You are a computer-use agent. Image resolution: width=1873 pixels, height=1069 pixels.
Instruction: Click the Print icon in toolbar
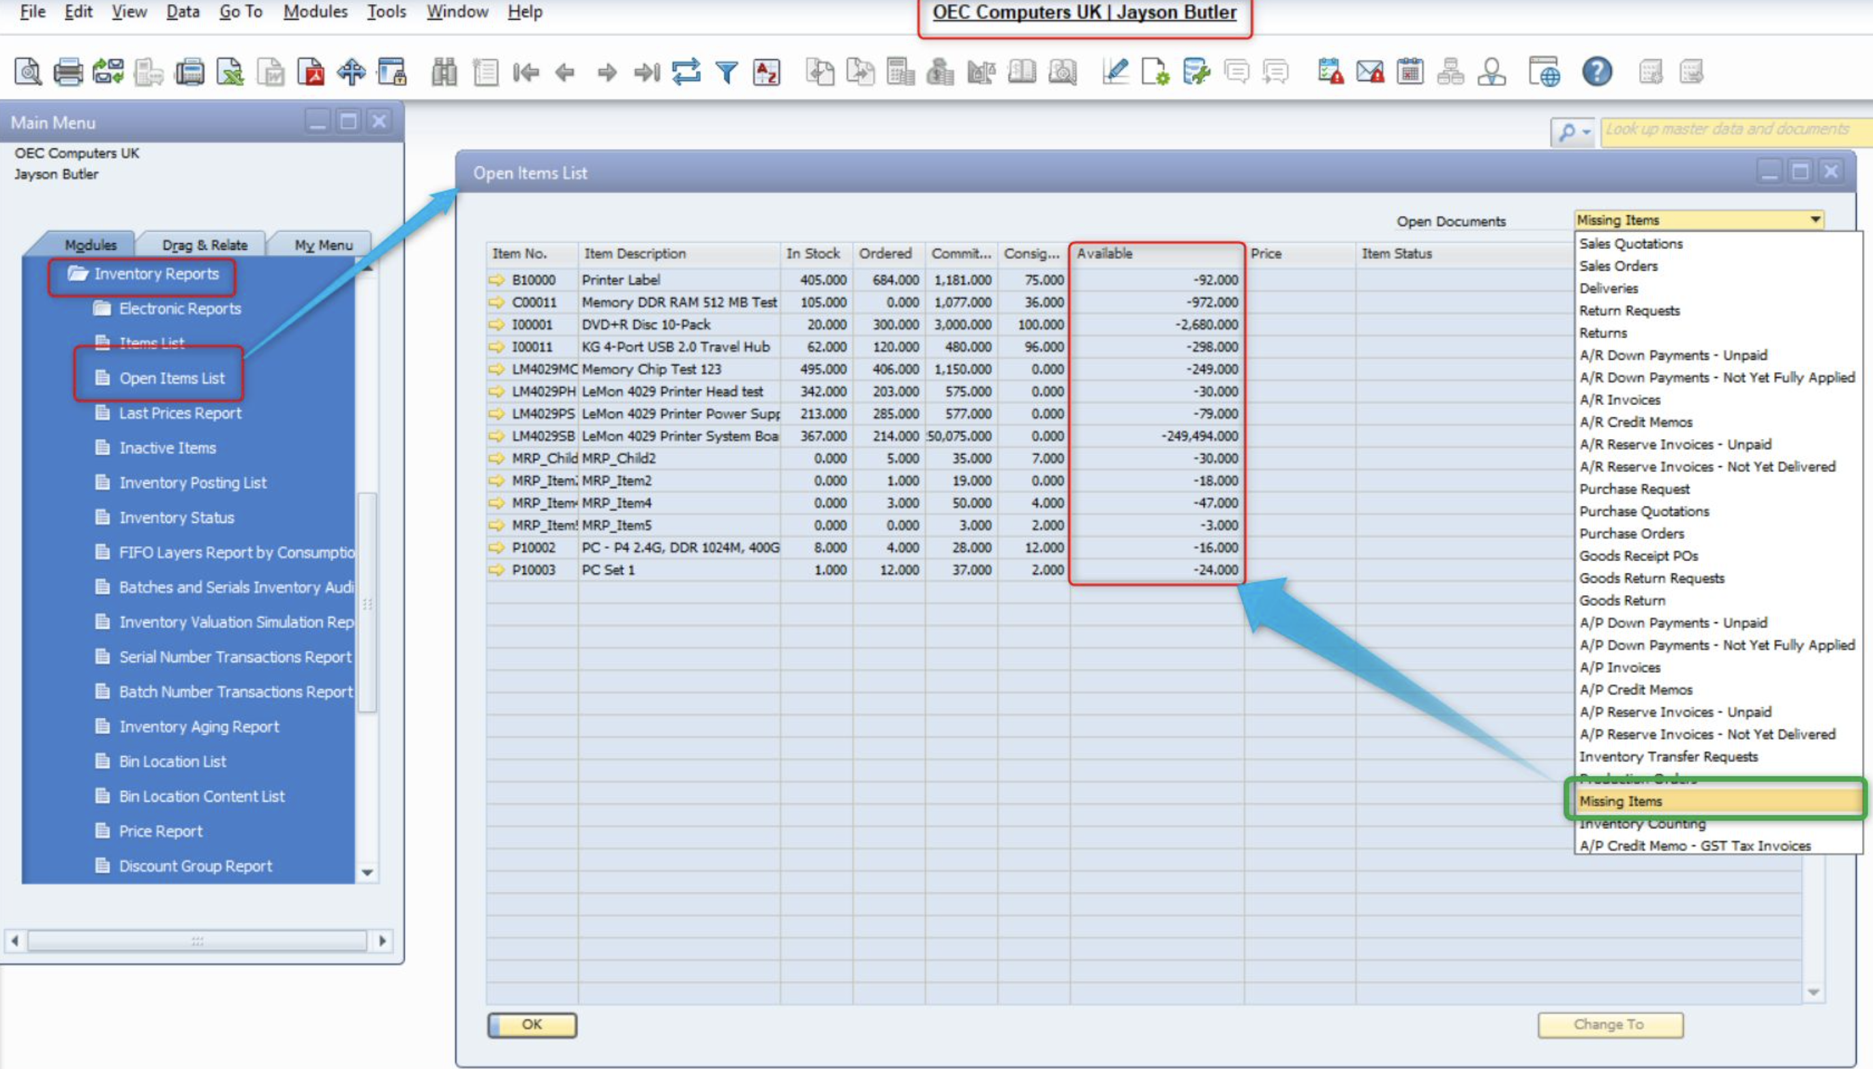68,72
